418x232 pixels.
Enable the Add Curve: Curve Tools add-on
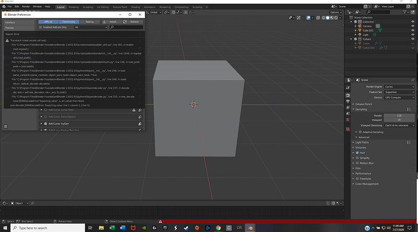[45, 110]
